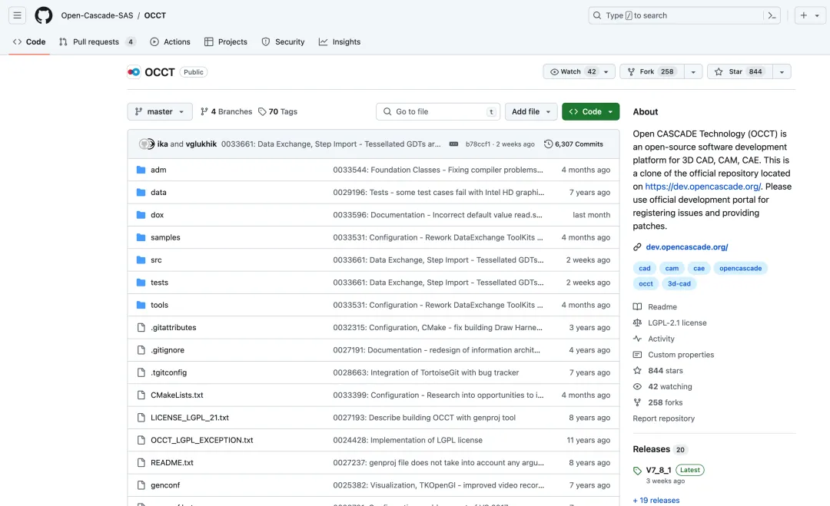Click Report repository

pos(664,418)
